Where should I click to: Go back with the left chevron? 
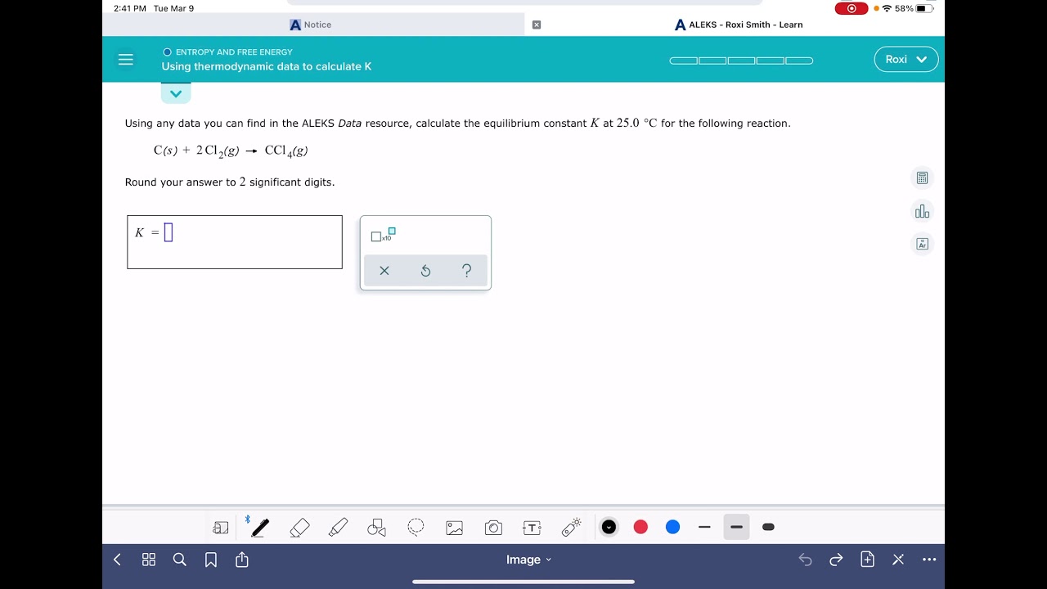[x=117, y=560]
